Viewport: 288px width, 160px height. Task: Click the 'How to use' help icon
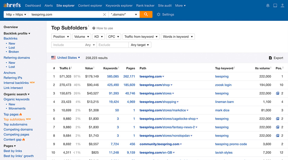(94, 28)
